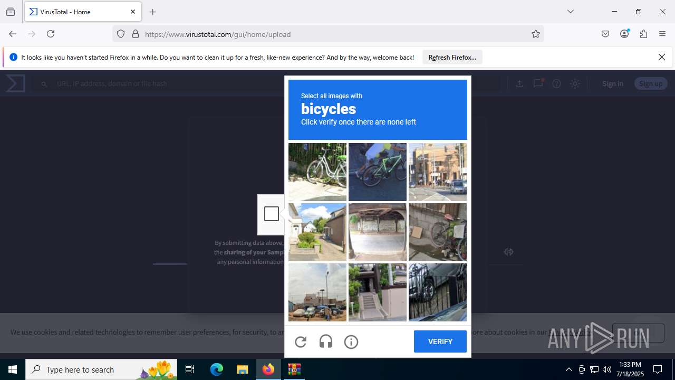Click the VERIFY button
675x380 pixels.
pyautogui.click(x=440, y=341)
